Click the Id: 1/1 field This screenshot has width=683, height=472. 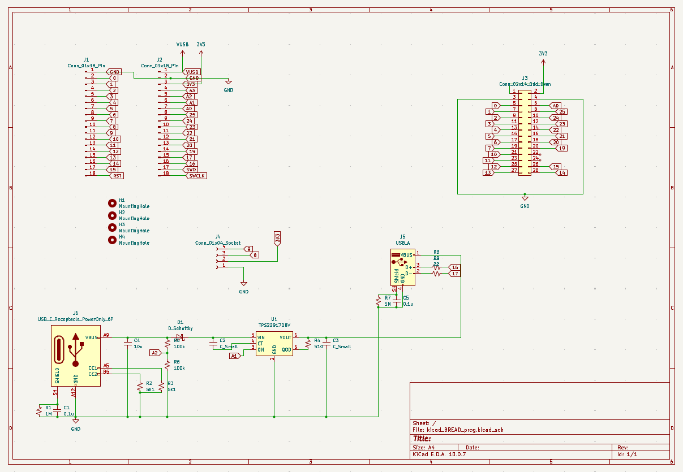point(628,454)
